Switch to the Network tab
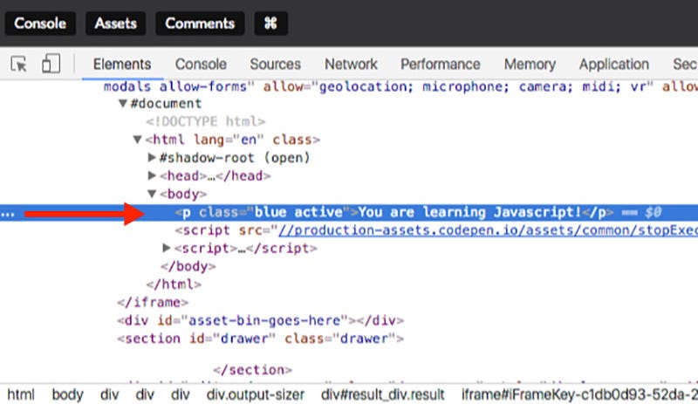This screenshot has height=404, width=698. [x=351, y=65]
